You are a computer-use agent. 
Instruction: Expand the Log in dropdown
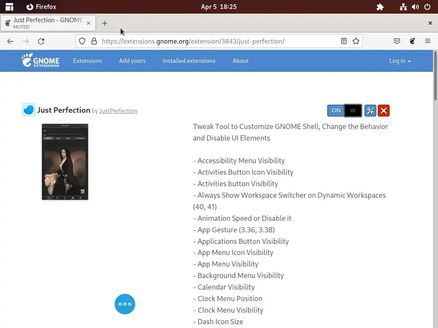click(400, 61)
